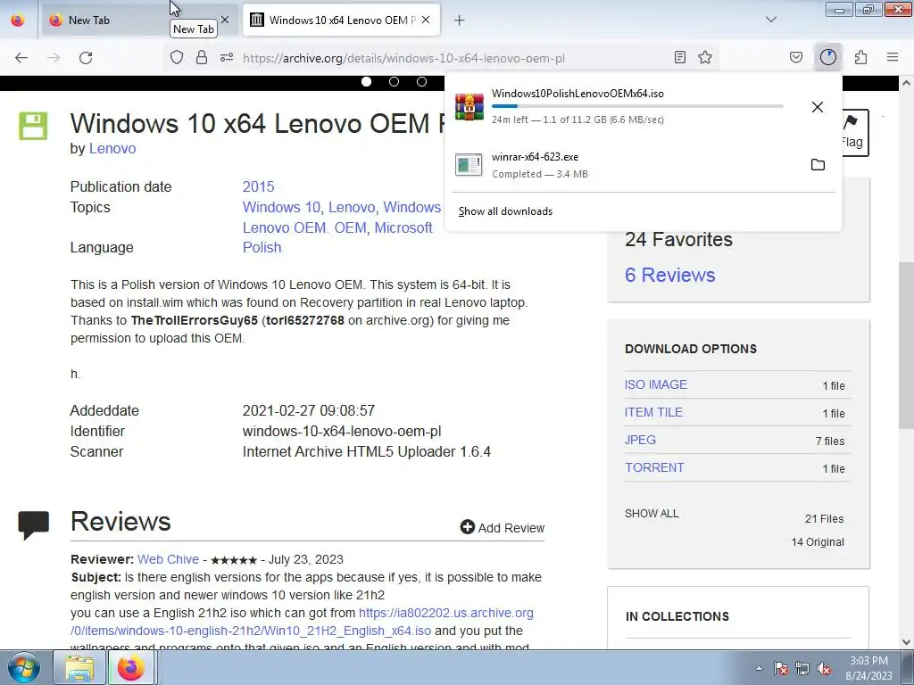Open the shield tracking protection icon
This screenshot has width=914, height=685.
(177, 58)
